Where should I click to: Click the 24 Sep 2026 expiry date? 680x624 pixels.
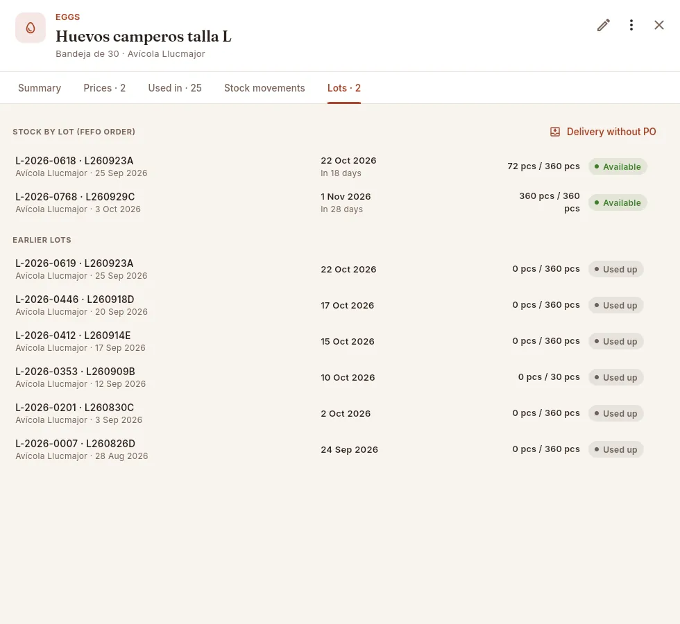349,449
